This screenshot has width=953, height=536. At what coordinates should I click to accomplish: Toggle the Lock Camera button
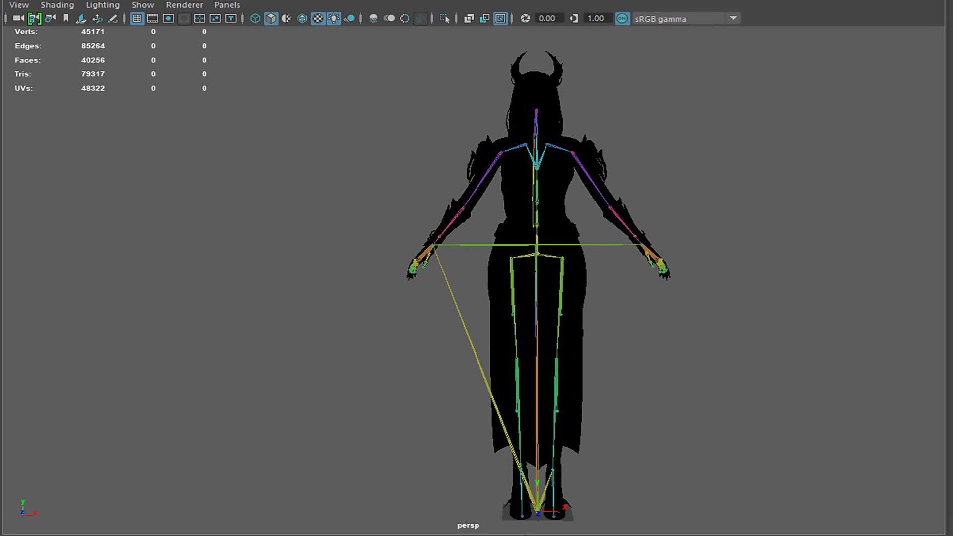coord(34,18)
